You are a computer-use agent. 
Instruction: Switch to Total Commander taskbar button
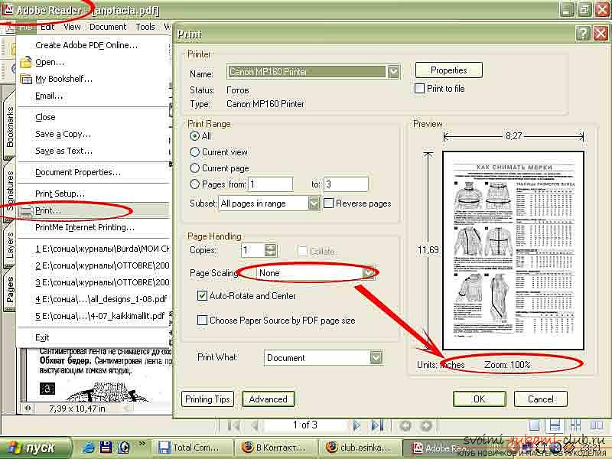(193, 448)
